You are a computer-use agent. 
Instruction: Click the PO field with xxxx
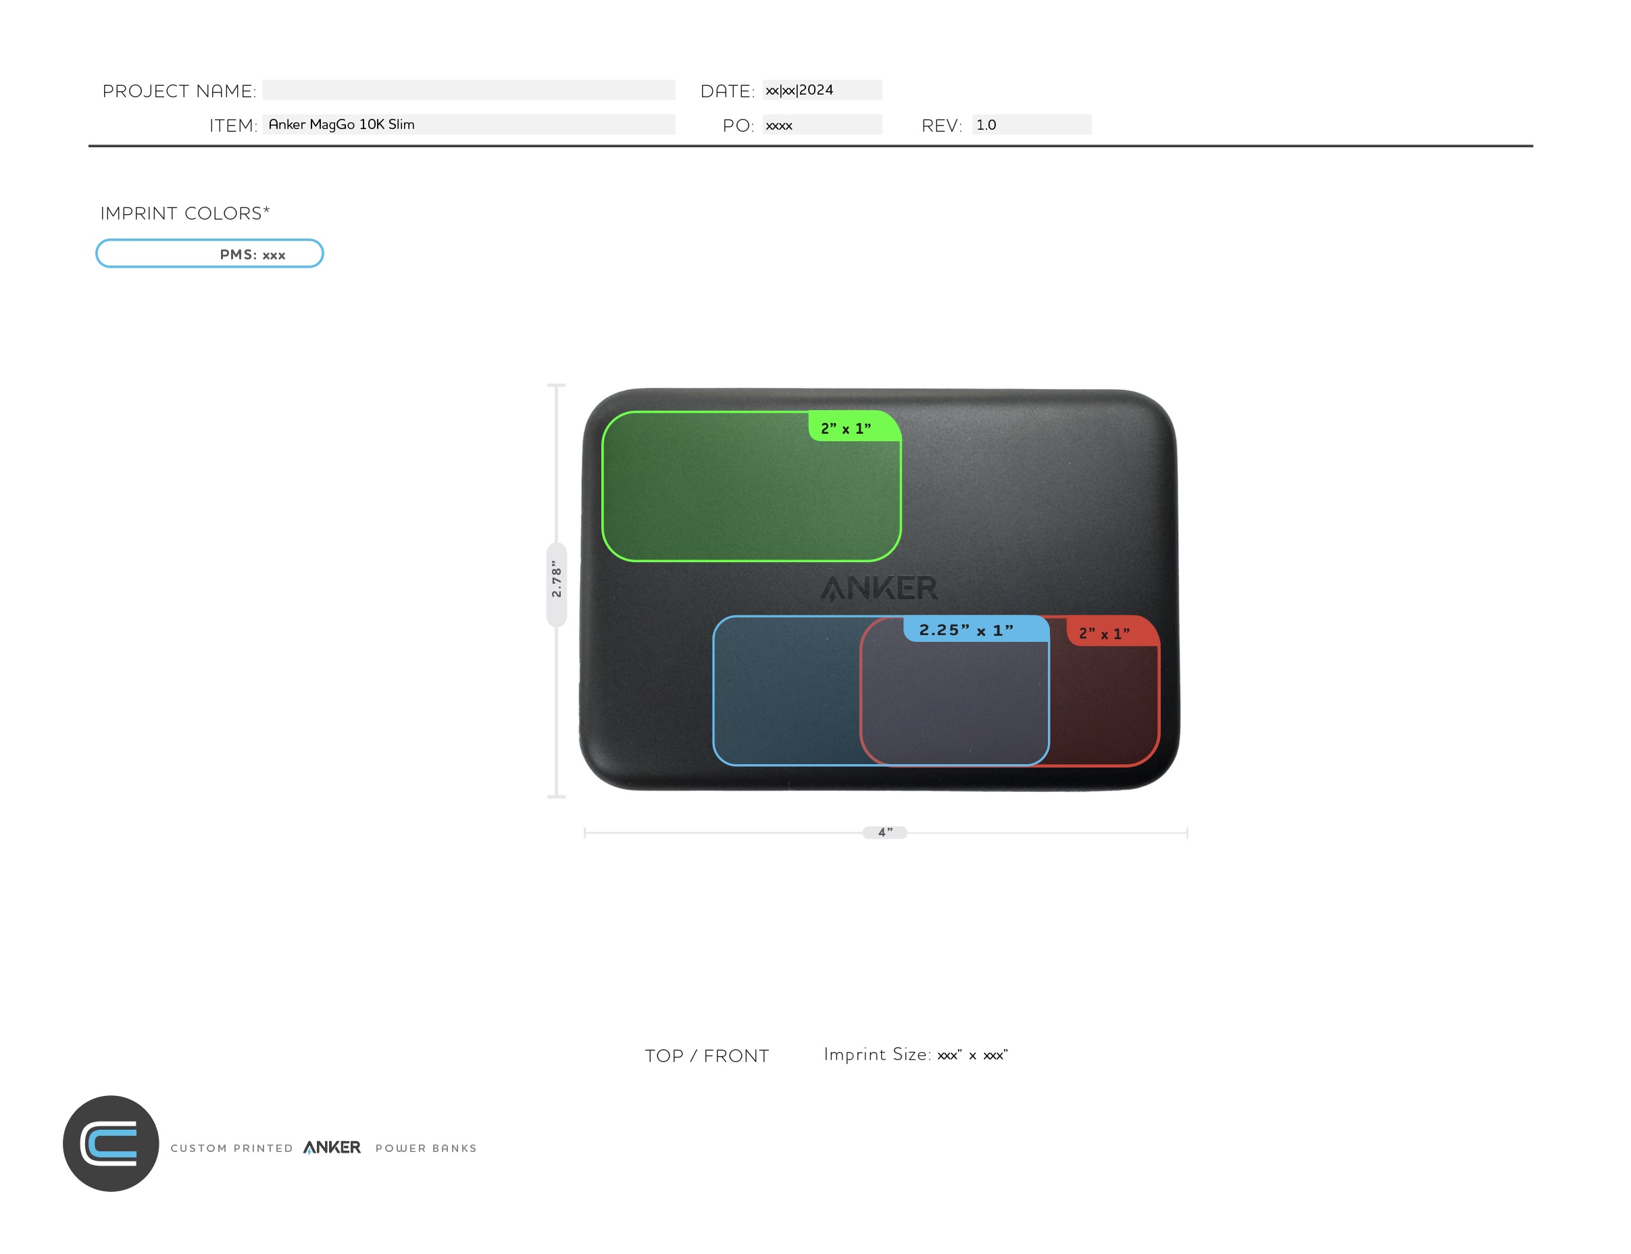(x=821, y=124)
